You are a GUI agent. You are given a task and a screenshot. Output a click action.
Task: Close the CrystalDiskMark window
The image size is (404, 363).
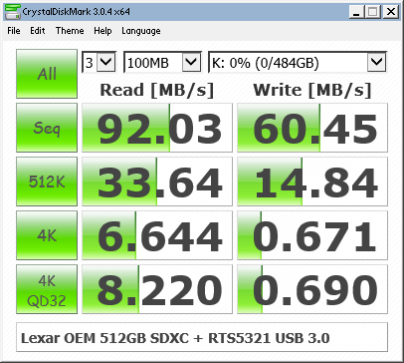391,12
